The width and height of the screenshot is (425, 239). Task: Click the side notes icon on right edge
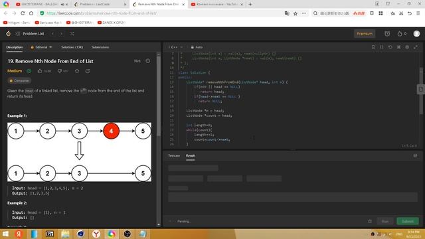[x=421, y=89]
